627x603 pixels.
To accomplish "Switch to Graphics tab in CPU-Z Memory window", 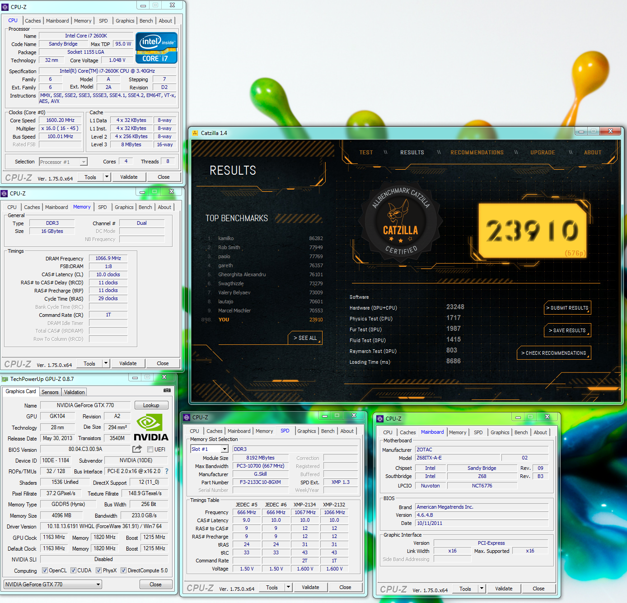I will click(x=124, y=207).
